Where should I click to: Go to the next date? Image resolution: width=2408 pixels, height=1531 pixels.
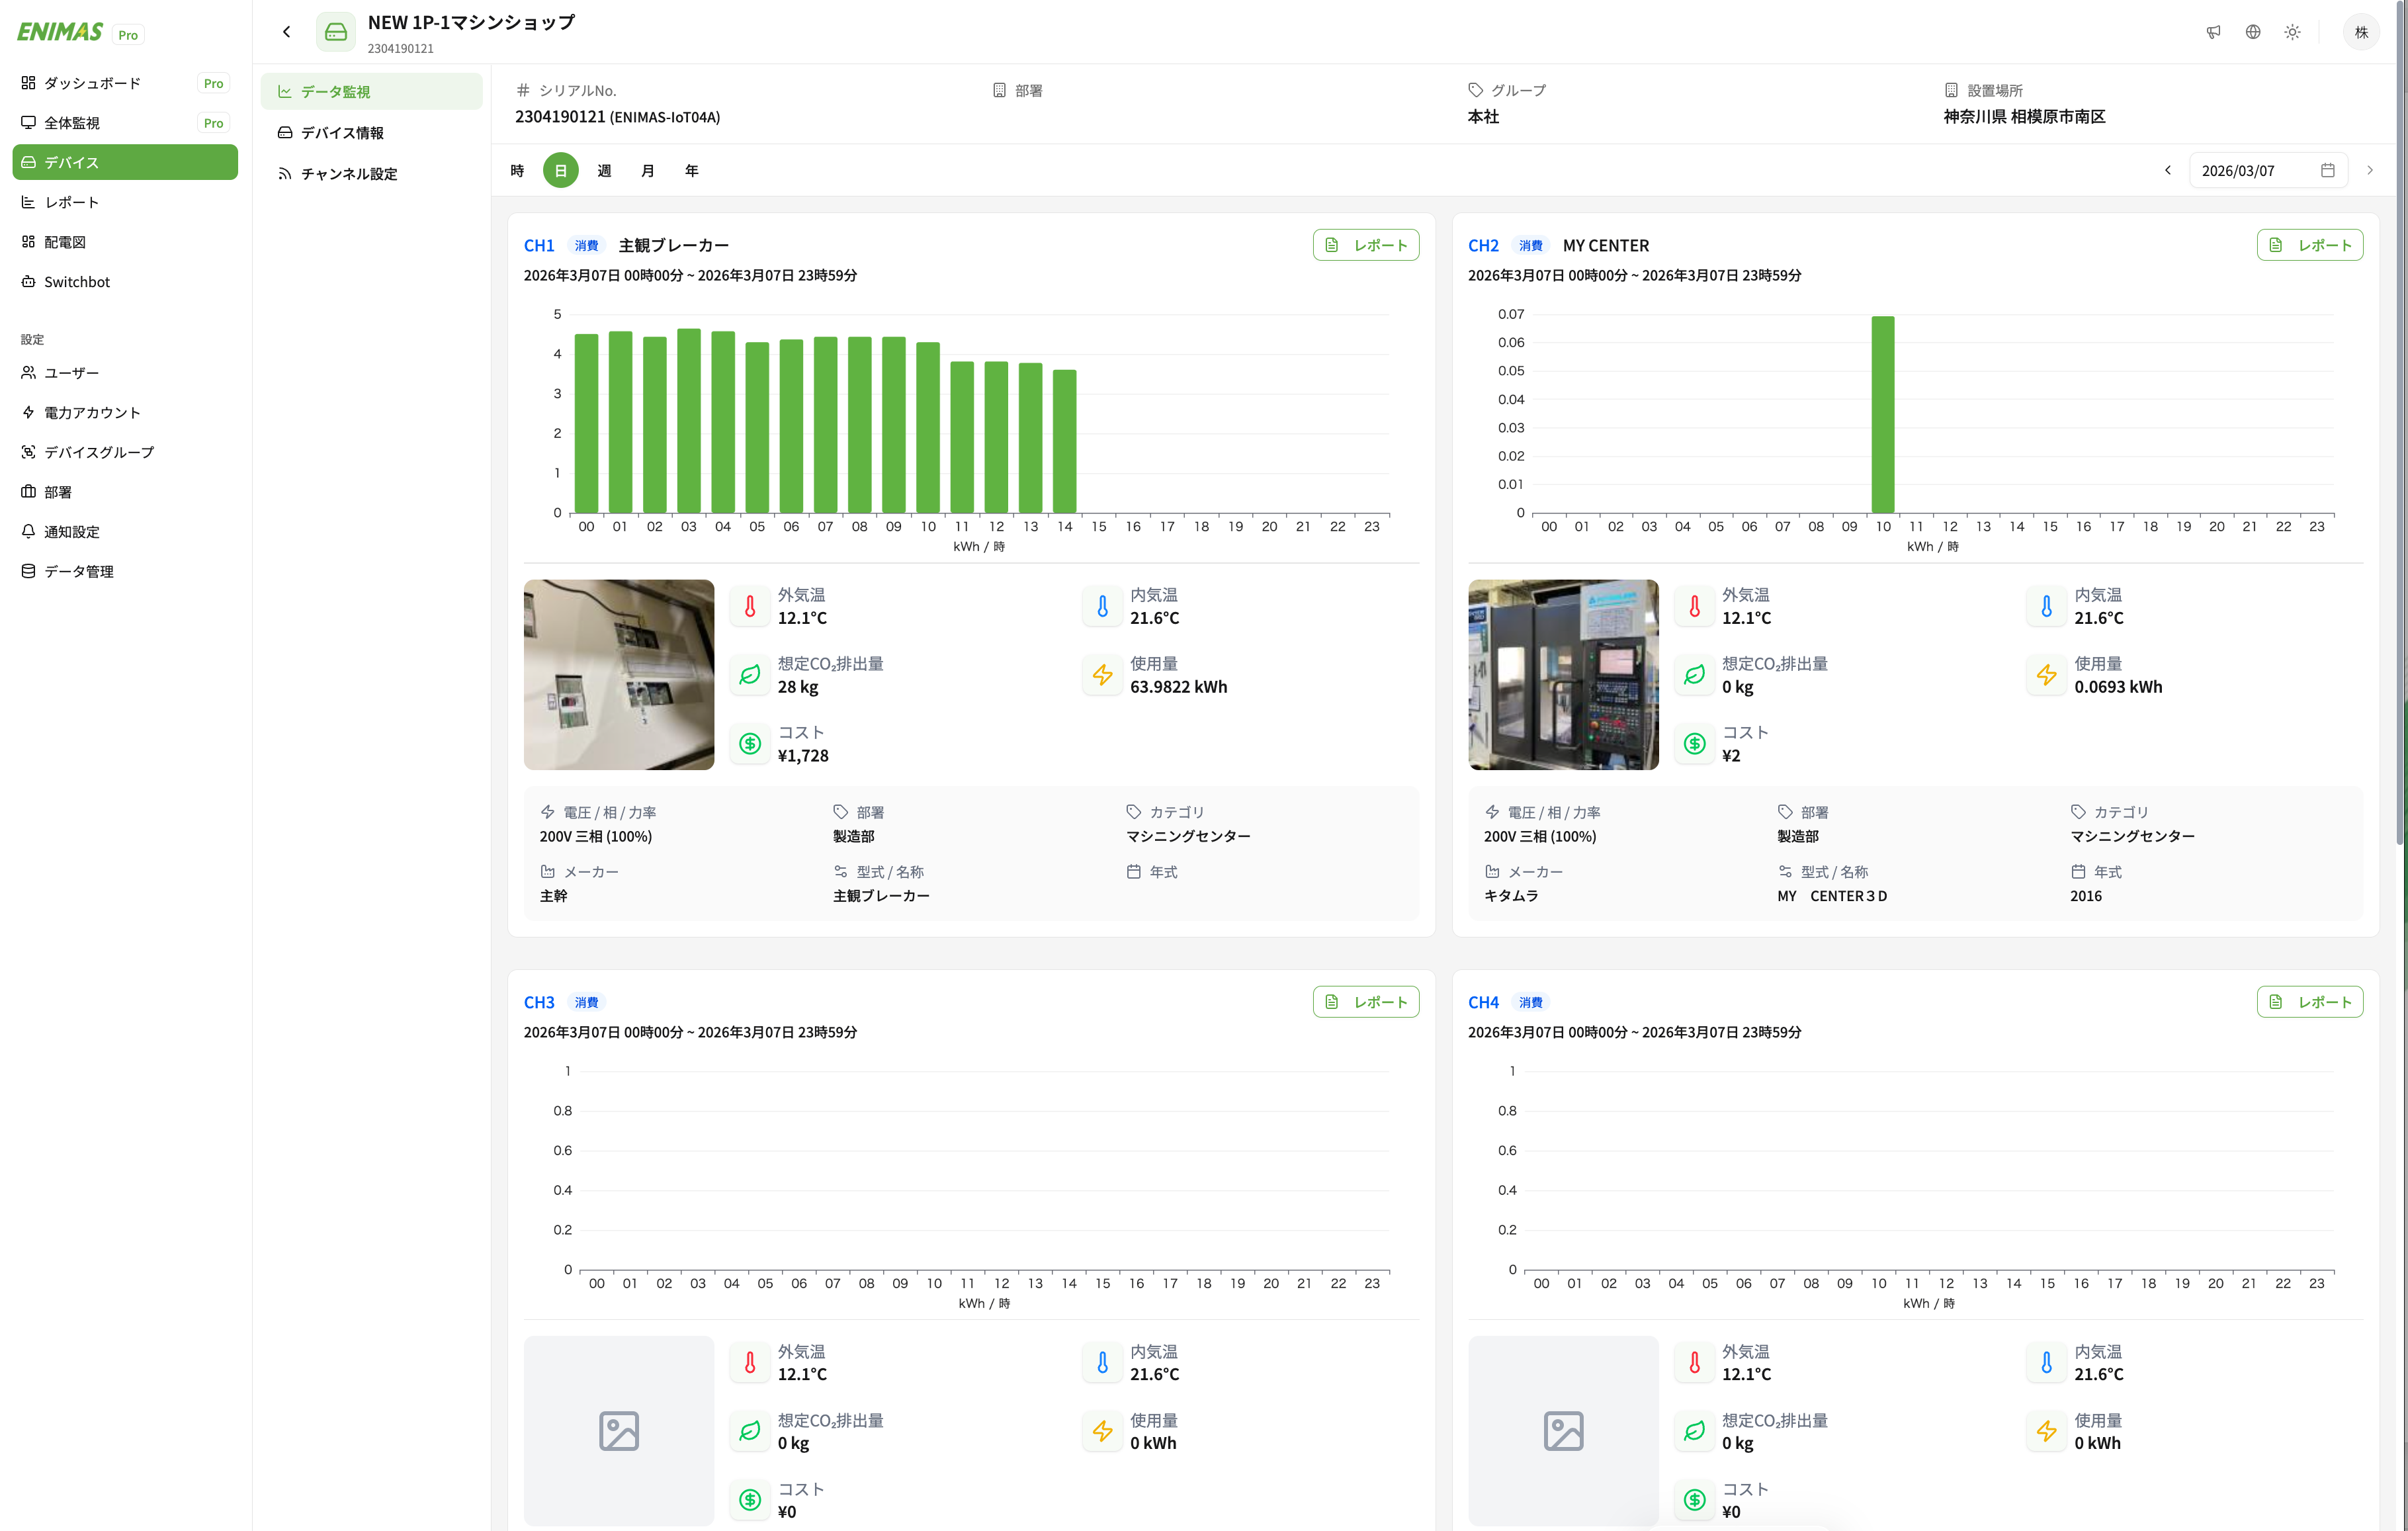(2370, 171)
